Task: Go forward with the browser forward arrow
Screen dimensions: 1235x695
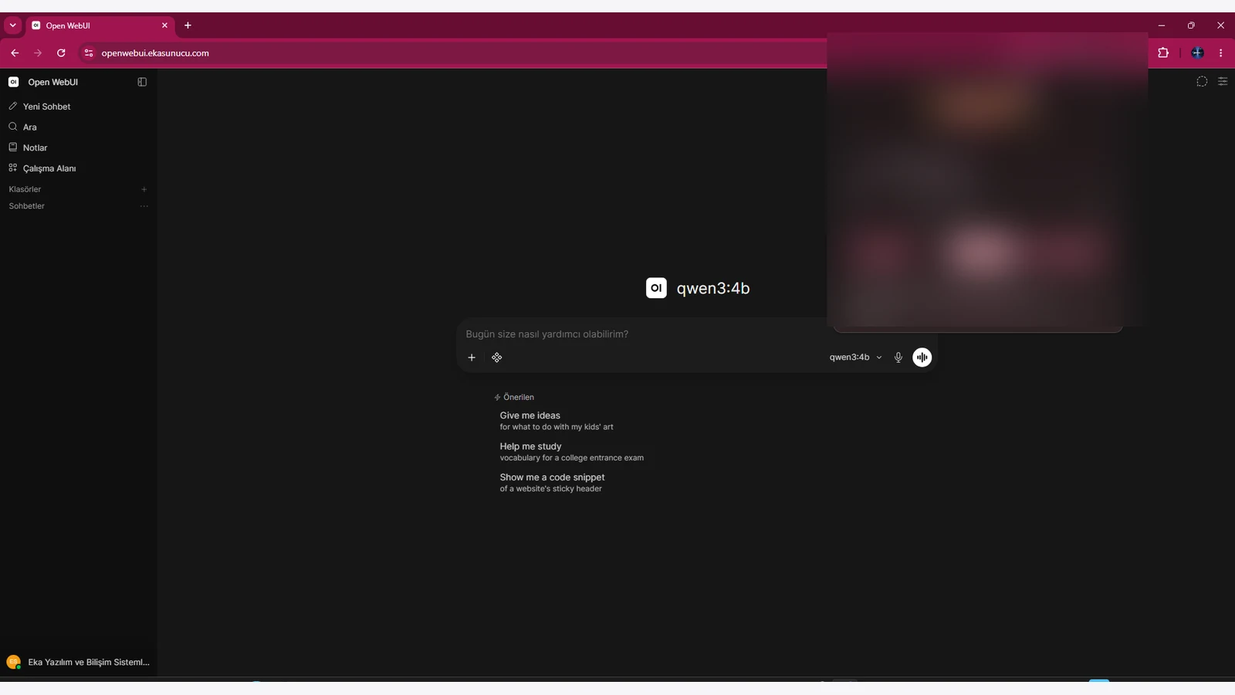Action: point(38,53)
